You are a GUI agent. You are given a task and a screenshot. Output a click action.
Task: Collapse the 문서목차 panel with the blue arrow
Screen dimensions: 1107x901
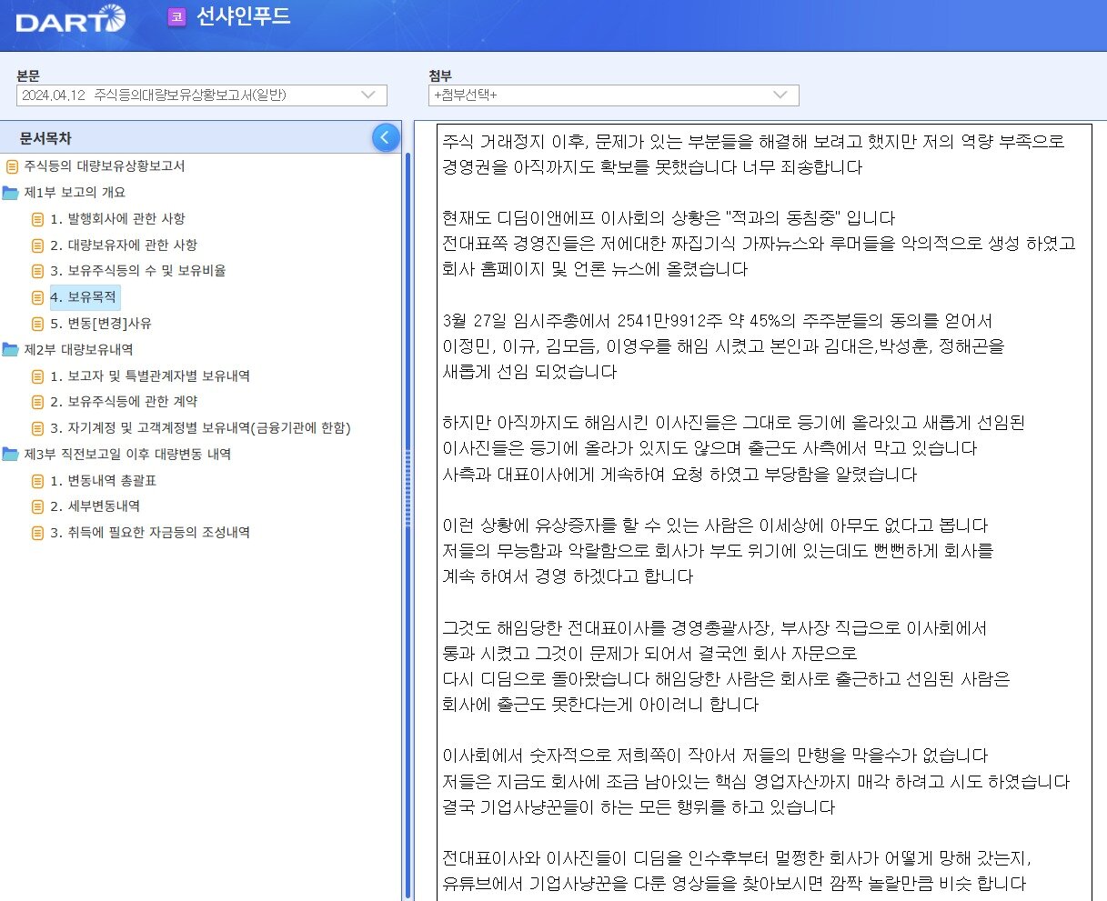coord(386,136)
